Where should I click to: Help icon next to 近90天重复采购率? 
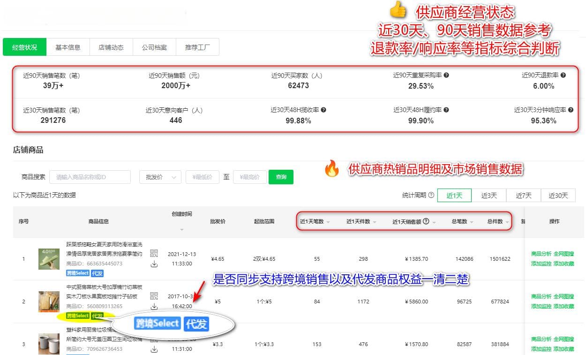446,75
